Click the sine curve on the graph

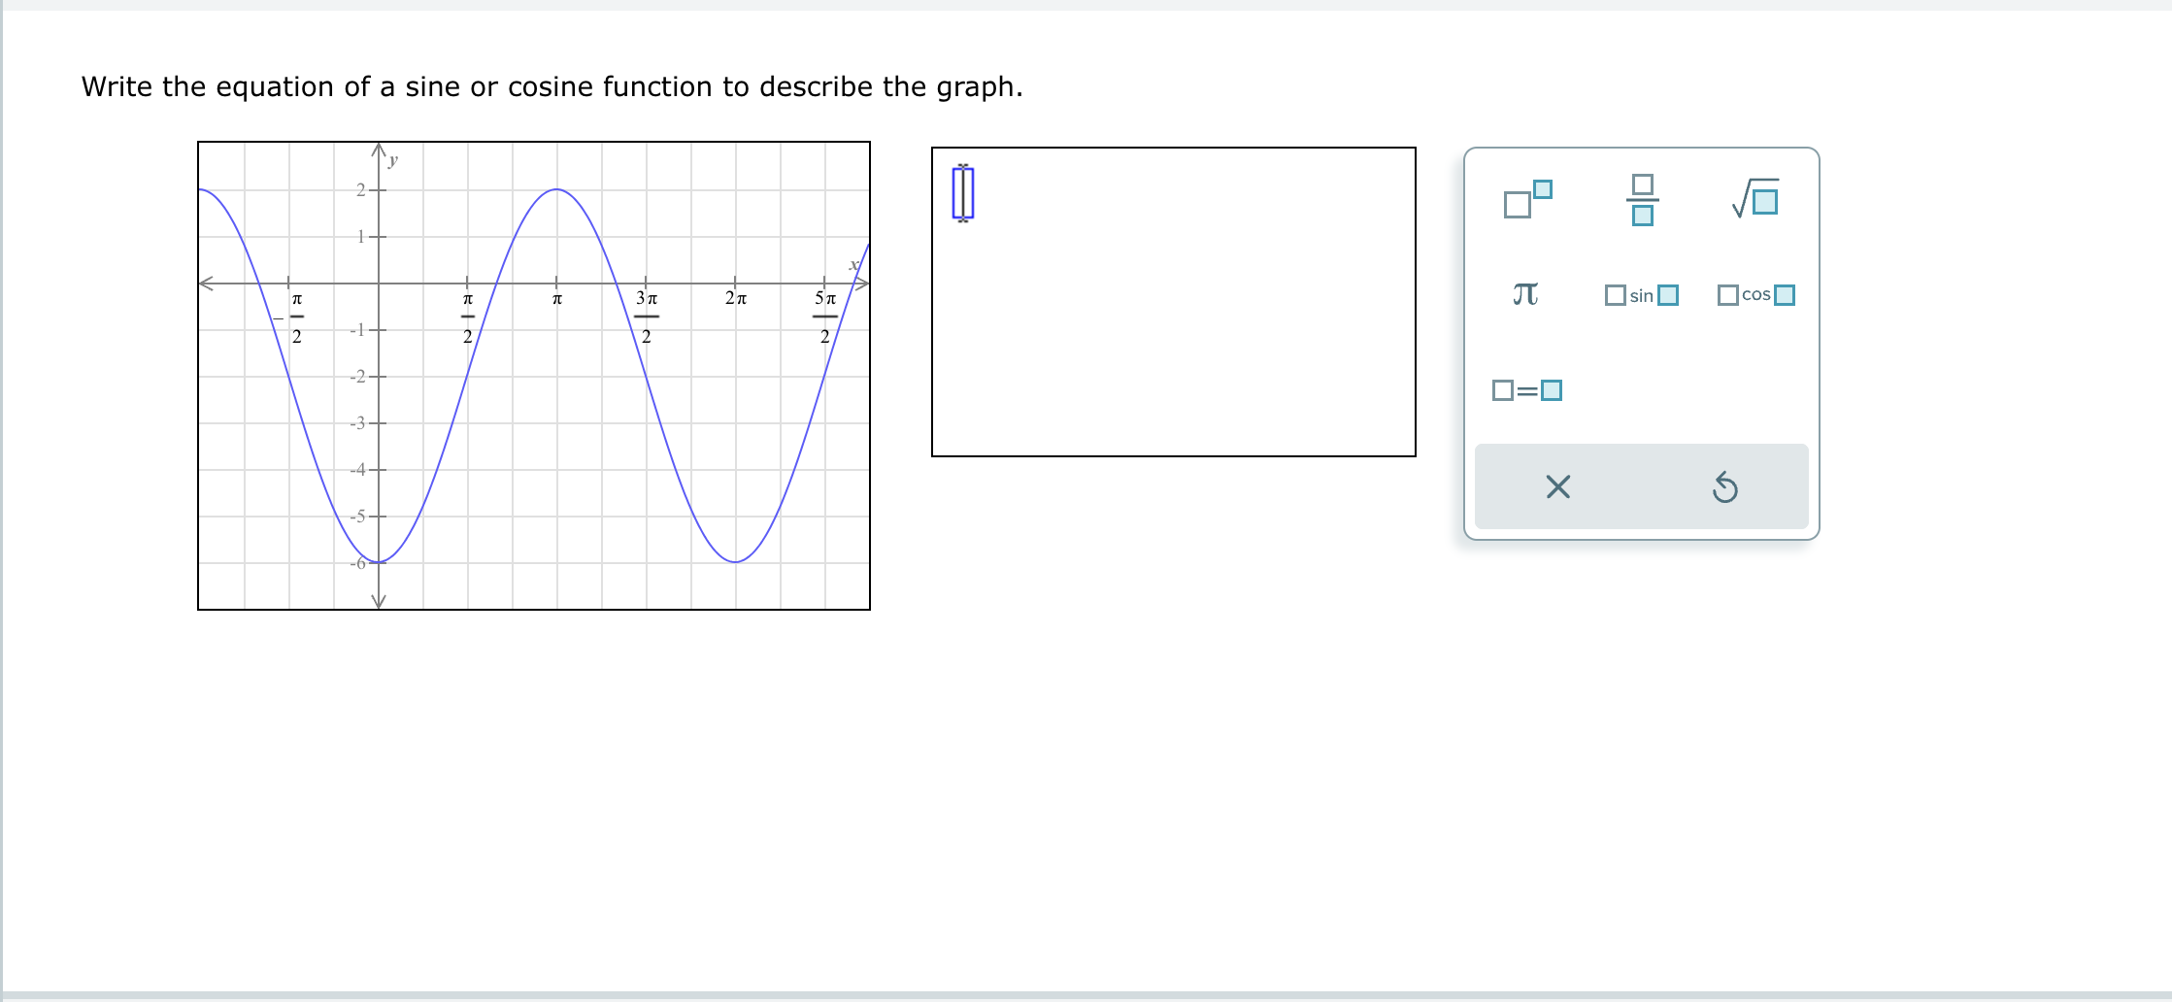pos(556,190)
